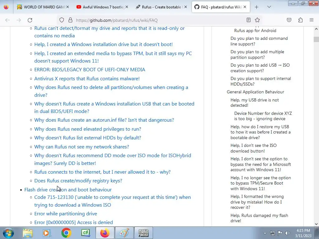Open 'Code 715-123130' Windows ISO download link
Screen dimensions: 319x239
[112, 201]
